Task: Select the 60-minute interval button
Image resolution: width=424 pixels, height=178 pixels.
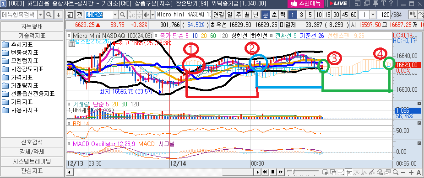Action: pyautogui.click(x=353, y=15)
